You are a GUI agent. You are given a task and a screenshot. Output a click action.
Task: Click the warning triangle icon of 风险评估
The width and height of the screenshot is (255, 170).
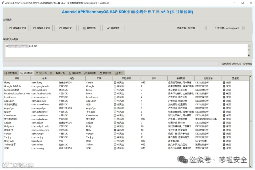coord(70,73)
